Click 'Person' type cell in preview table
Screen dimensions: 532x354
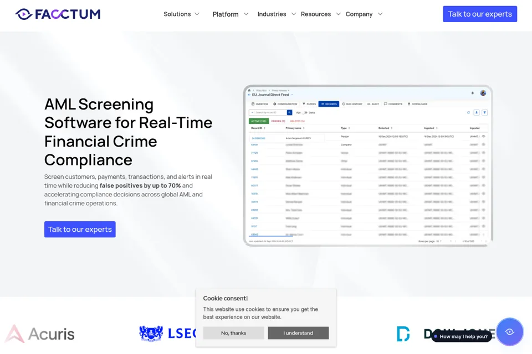point(345,137)
